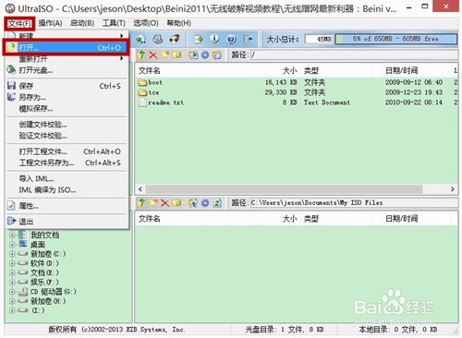
Task: Choose 打开... Ctrl+O menu item
Action: tap(66, 47)
